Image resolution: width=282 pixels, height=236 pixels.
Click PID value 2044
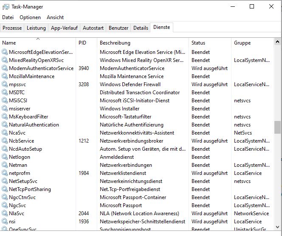click(84, 214)
